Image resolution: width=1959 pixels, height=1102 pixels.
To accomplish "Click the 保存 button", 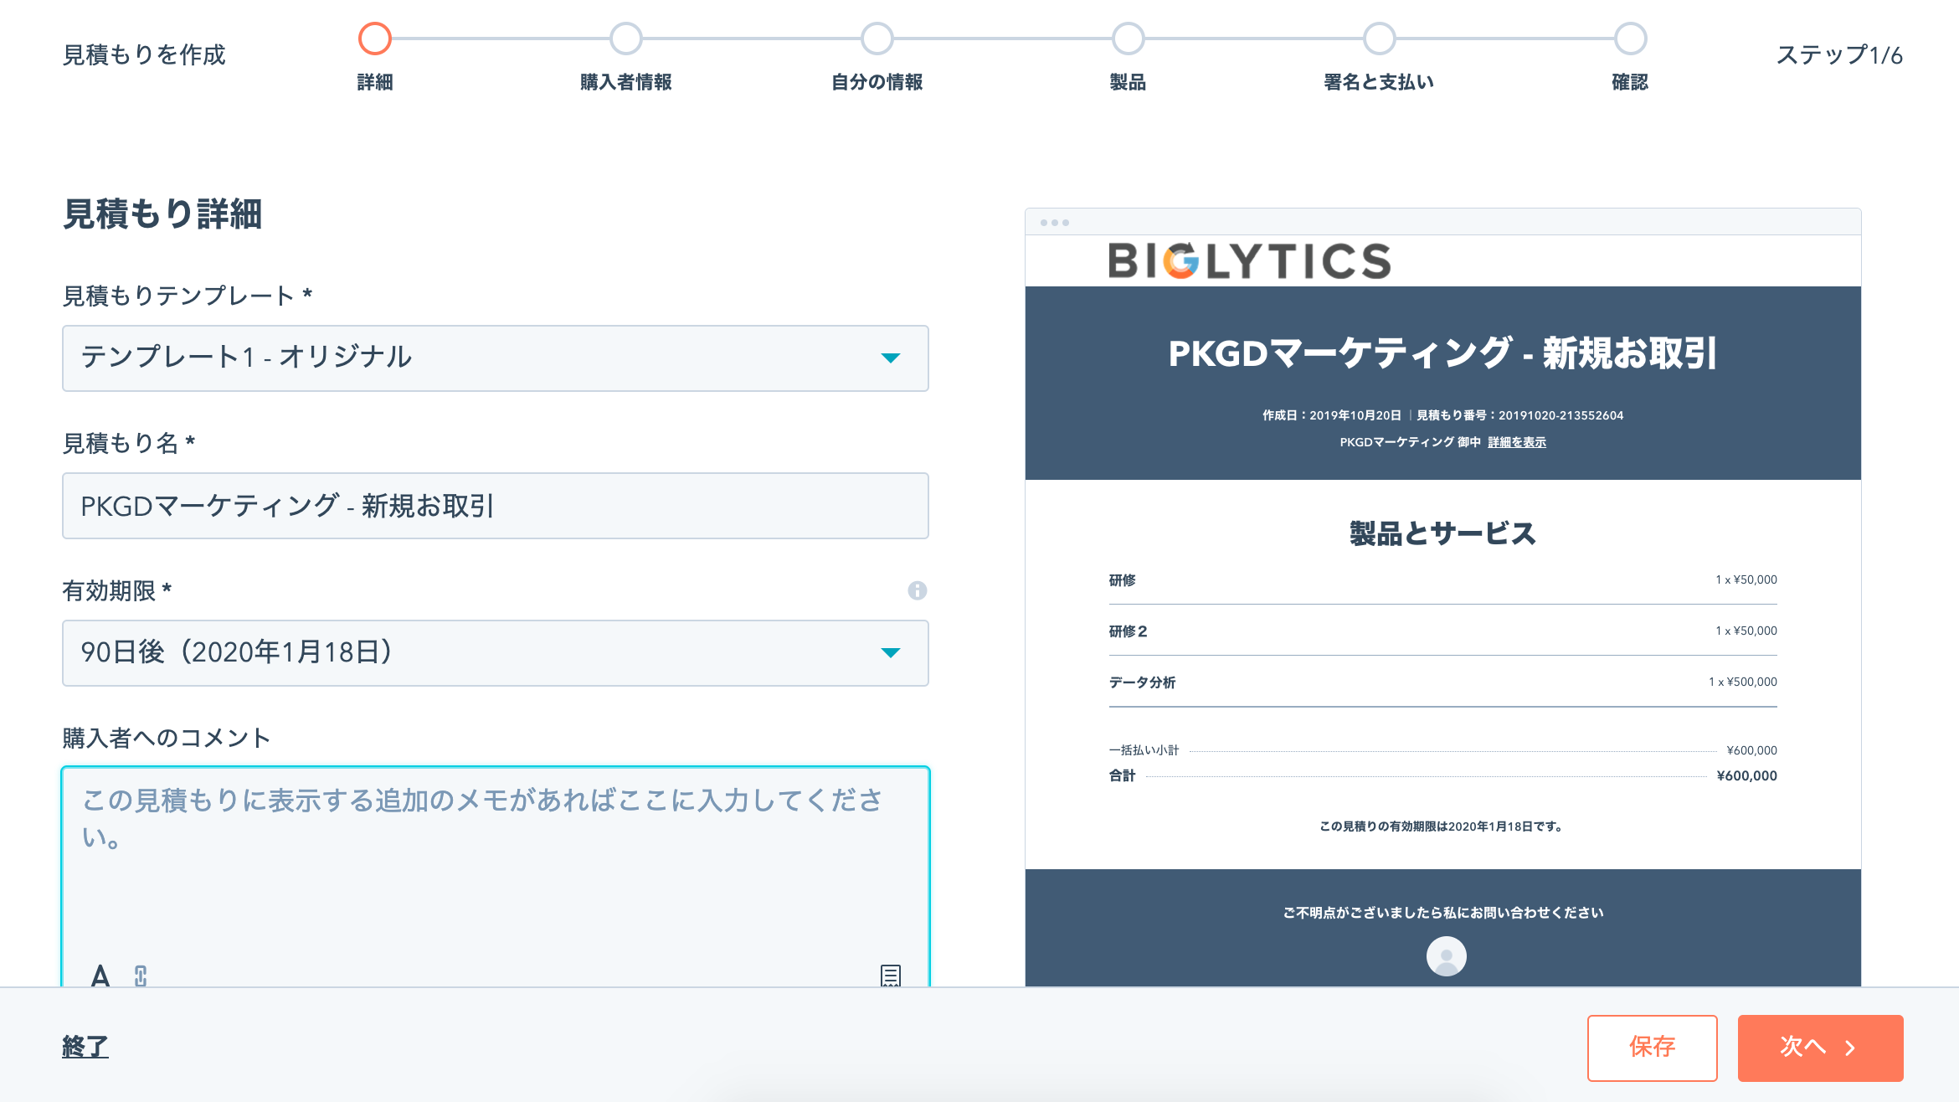I will 1653,1048.
